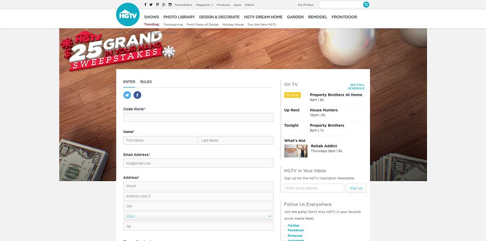Open GARDEN menu
Screen dimensions: 486x241
pos(295,17)
